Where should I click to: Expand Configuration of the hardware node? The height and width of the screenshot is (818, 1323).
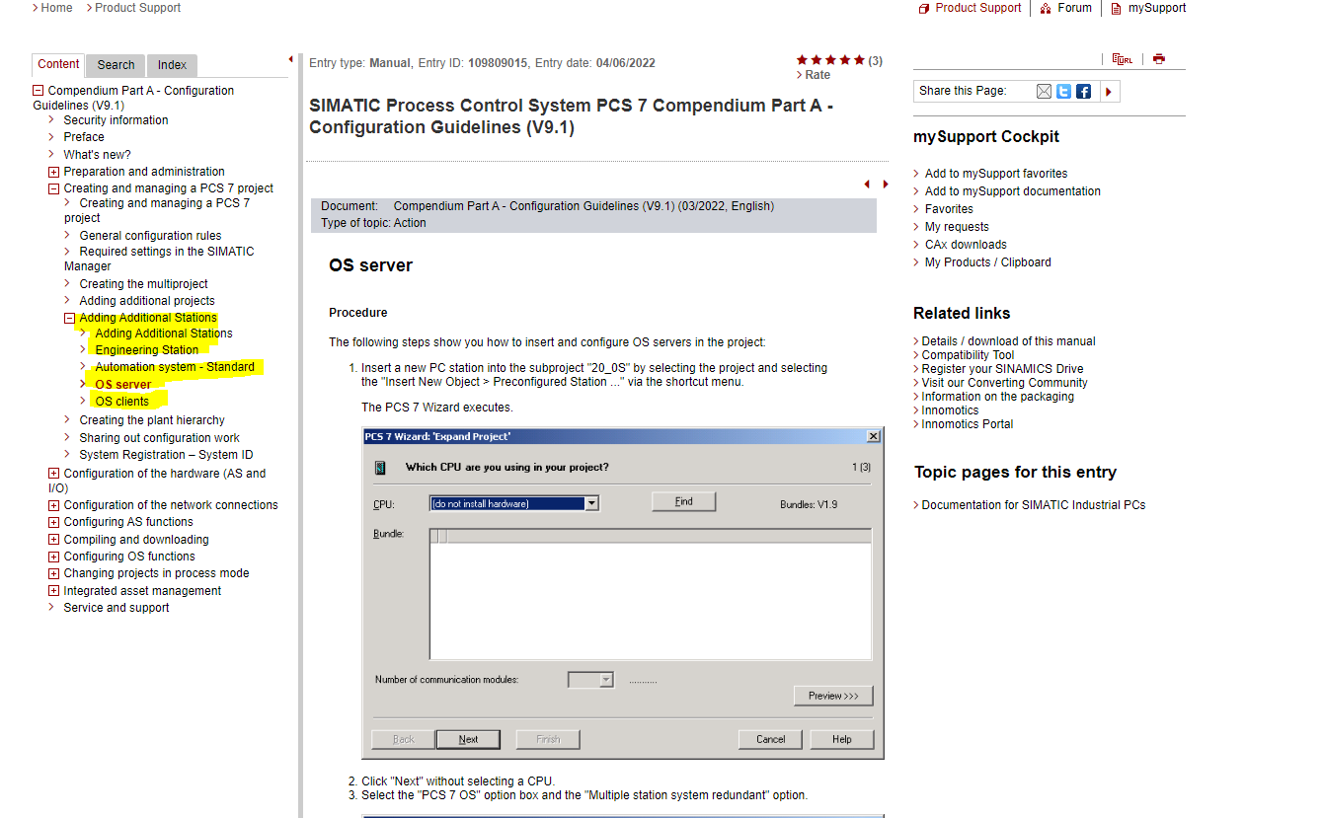54,474
